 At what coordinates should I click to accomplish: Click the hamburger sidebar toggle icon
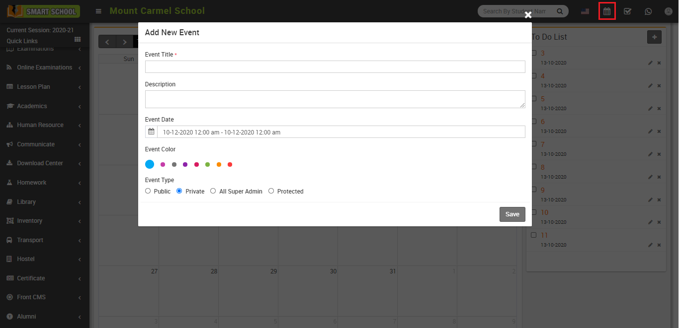click(x=98, y=11)
